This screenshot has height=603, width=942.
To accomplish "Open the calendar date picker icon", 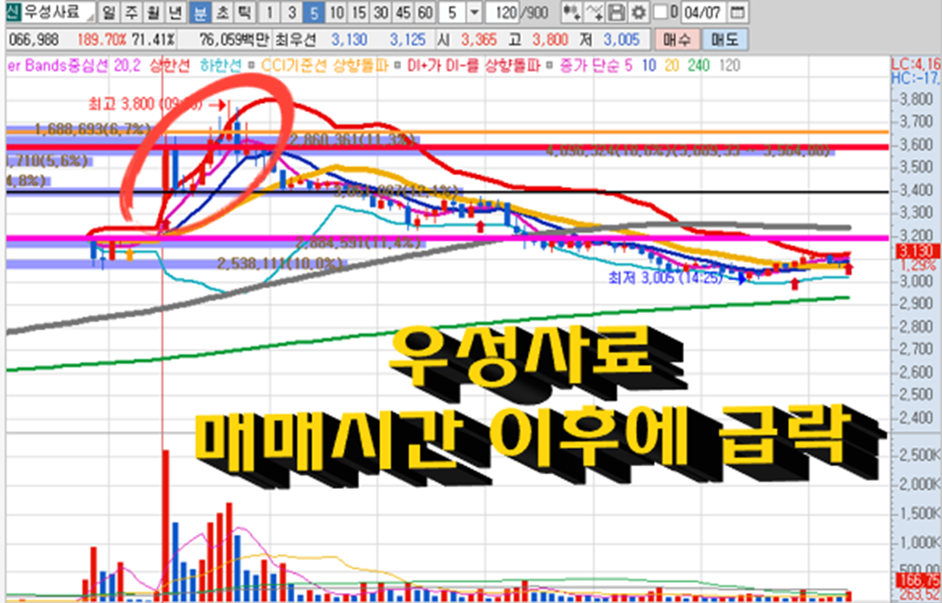I will click(x=739, y=12).
